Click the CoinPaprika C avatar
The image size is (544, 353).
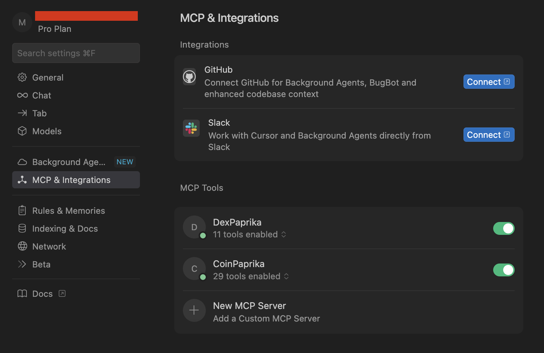point(194,269)
